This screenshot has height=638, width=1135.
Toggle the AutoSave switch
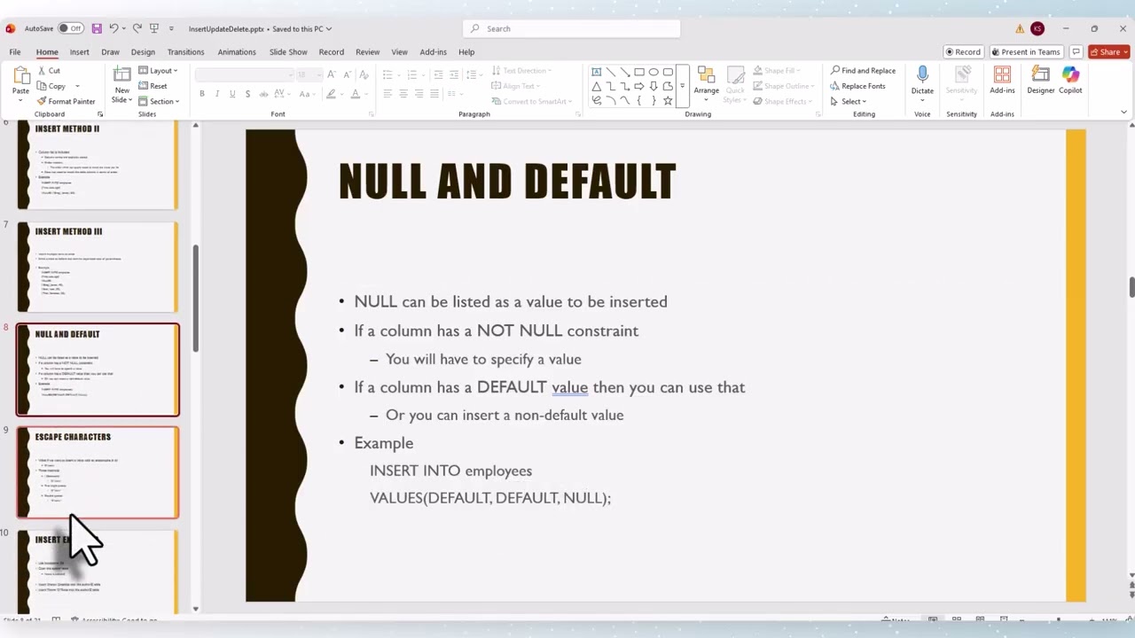[x=70, y=28]
